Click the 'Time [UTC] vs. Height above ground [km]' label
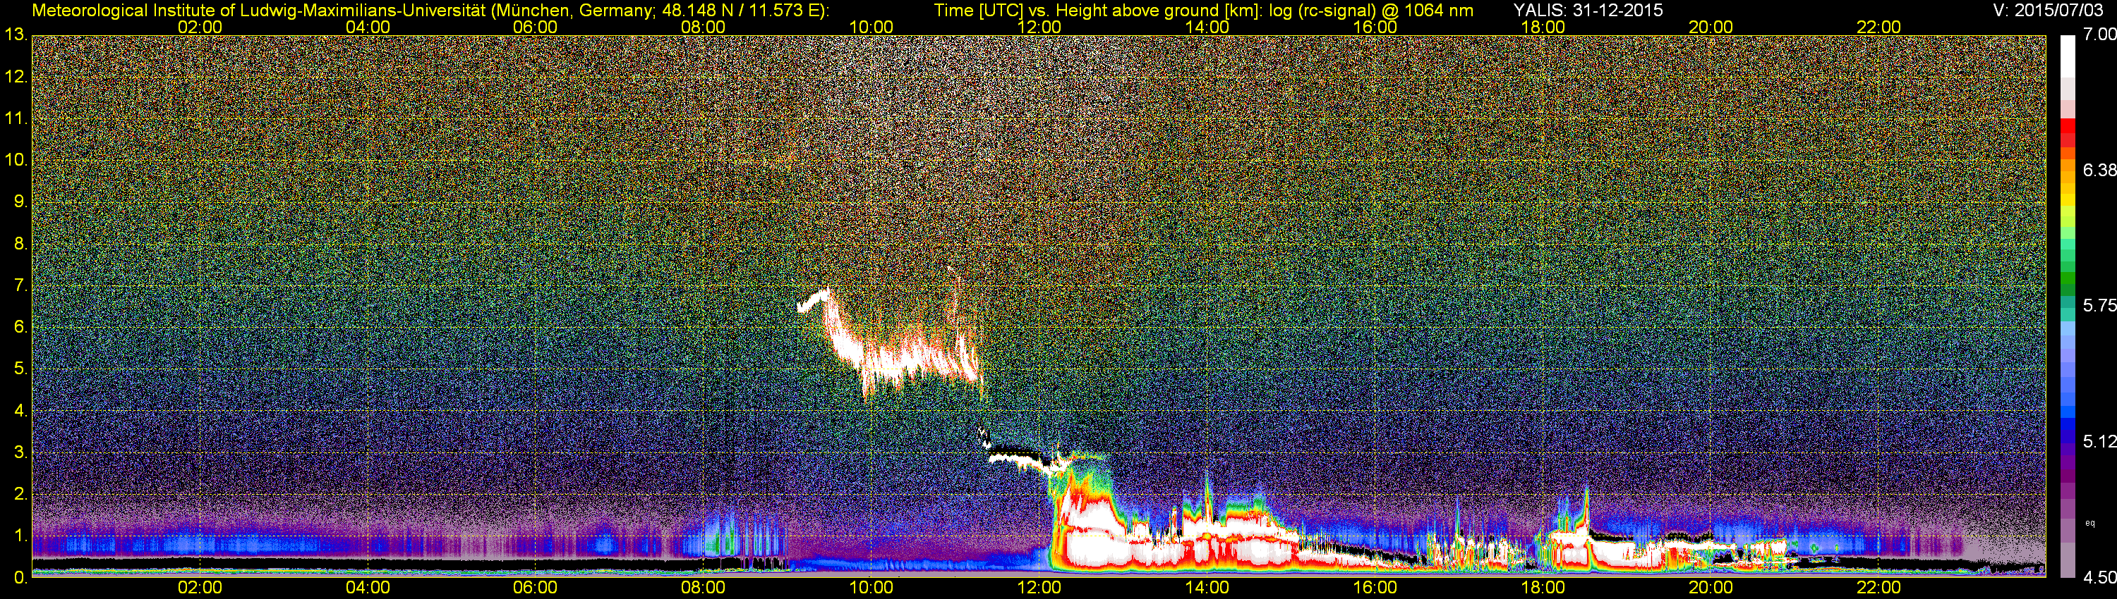2117x599 pixels. [x=1097, y=11]
